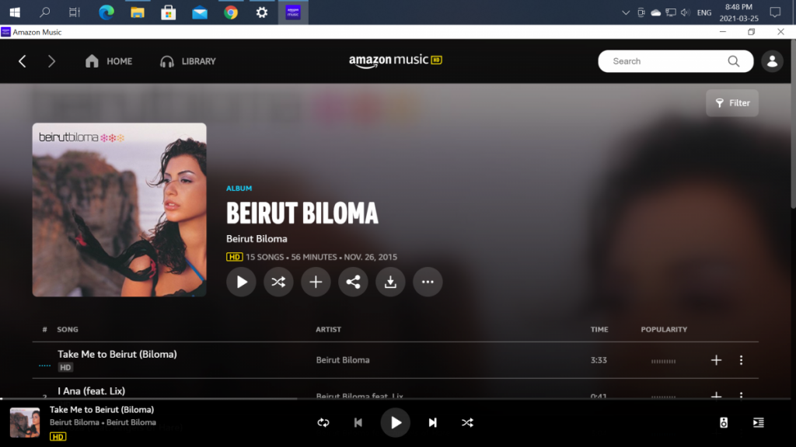Go forward with the right arrow

[x=51, y=61]
